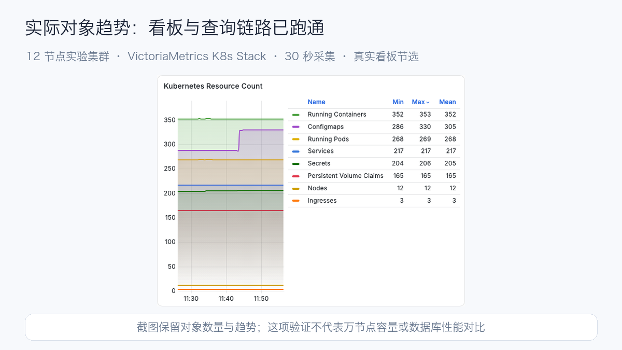Click the slide title text

175,28
